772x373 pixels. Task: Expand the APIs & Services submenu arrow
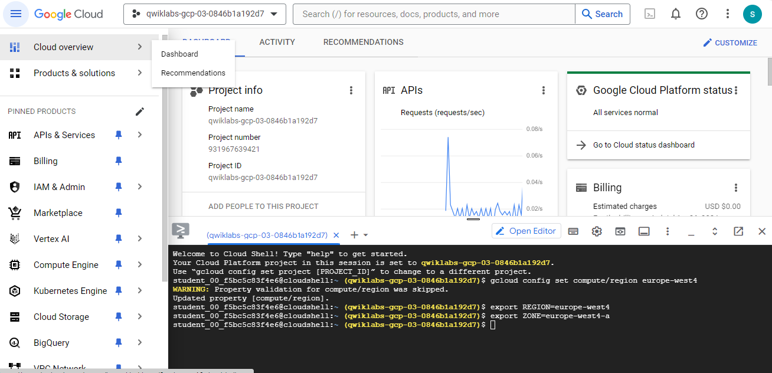pyautogui.click(x=140, y=135)
